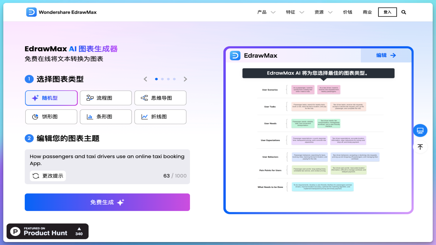Open the search magnifier icon
The image size is (436, 245).
[x=404, y=12]
